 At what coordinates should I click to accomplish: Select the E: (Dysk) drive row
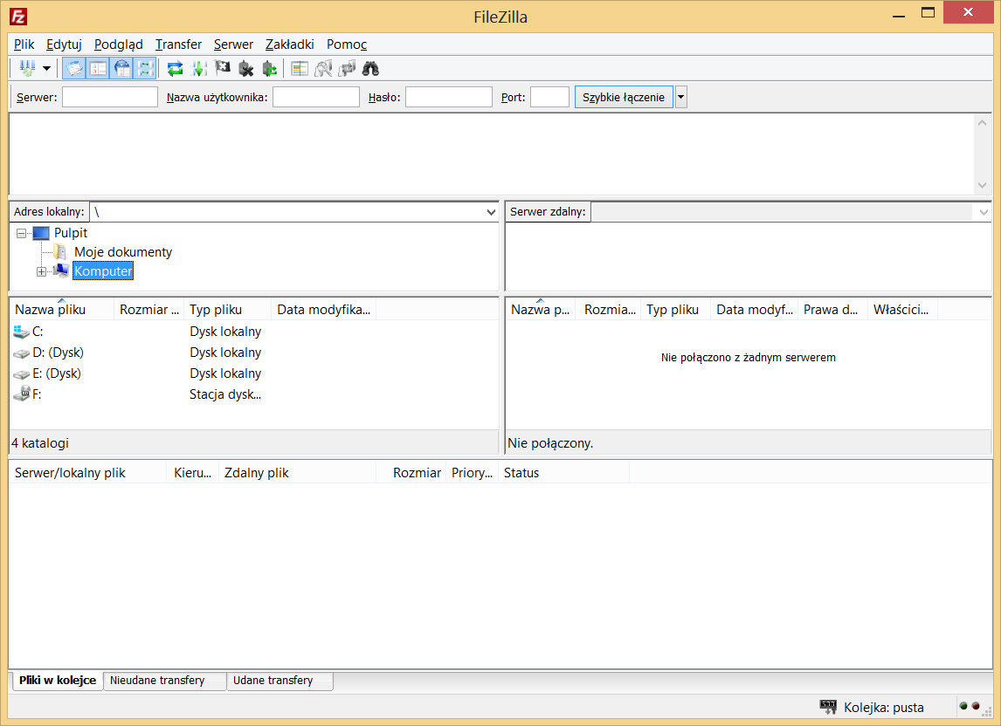pyautogui.click(x=254, y=373)
